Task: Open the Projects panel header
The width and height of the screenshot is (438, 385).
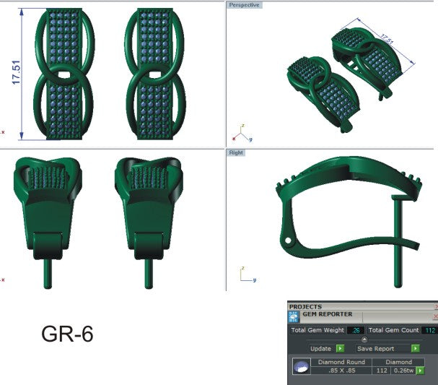Action: click(306, 307)
